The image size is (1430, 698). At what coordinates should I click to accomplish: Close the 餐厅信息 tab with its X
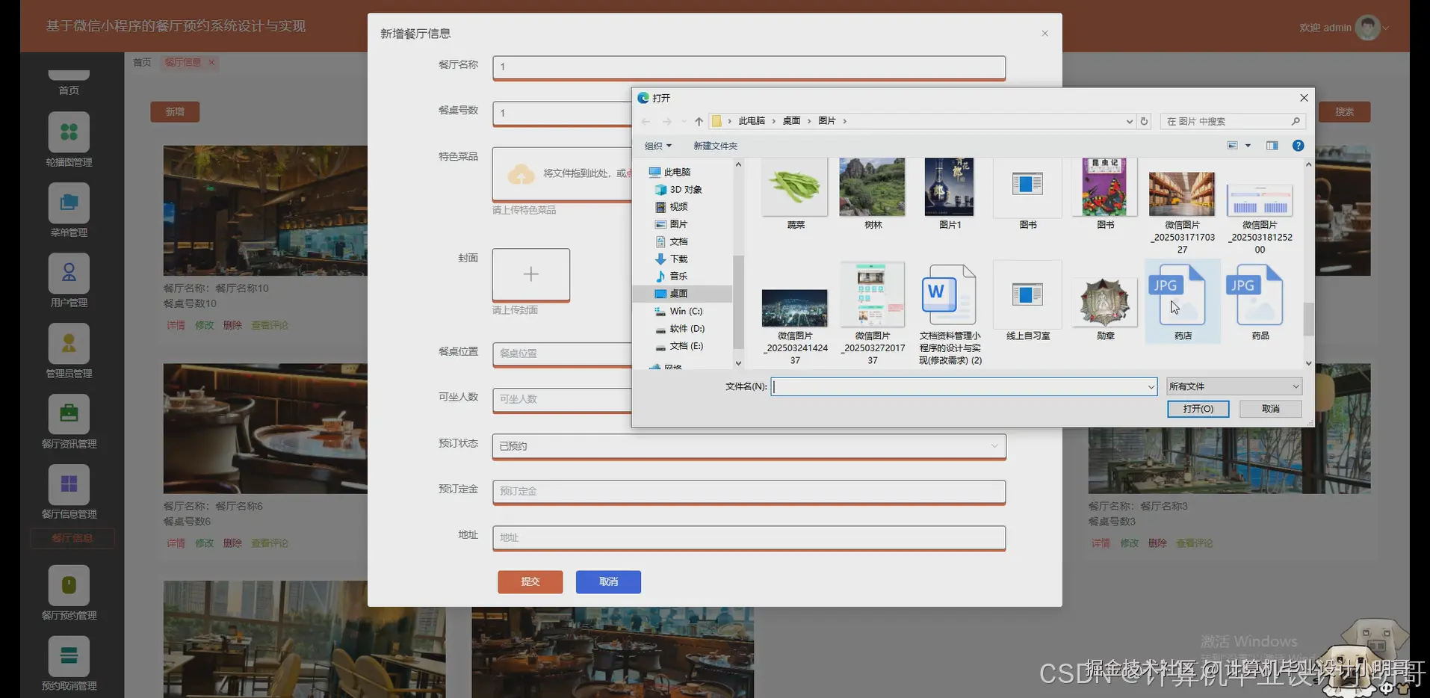pyautogui.click(x=212, y=62)
